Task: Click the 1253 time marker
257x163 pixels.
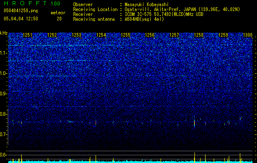Action: click(x=76, y=35)
